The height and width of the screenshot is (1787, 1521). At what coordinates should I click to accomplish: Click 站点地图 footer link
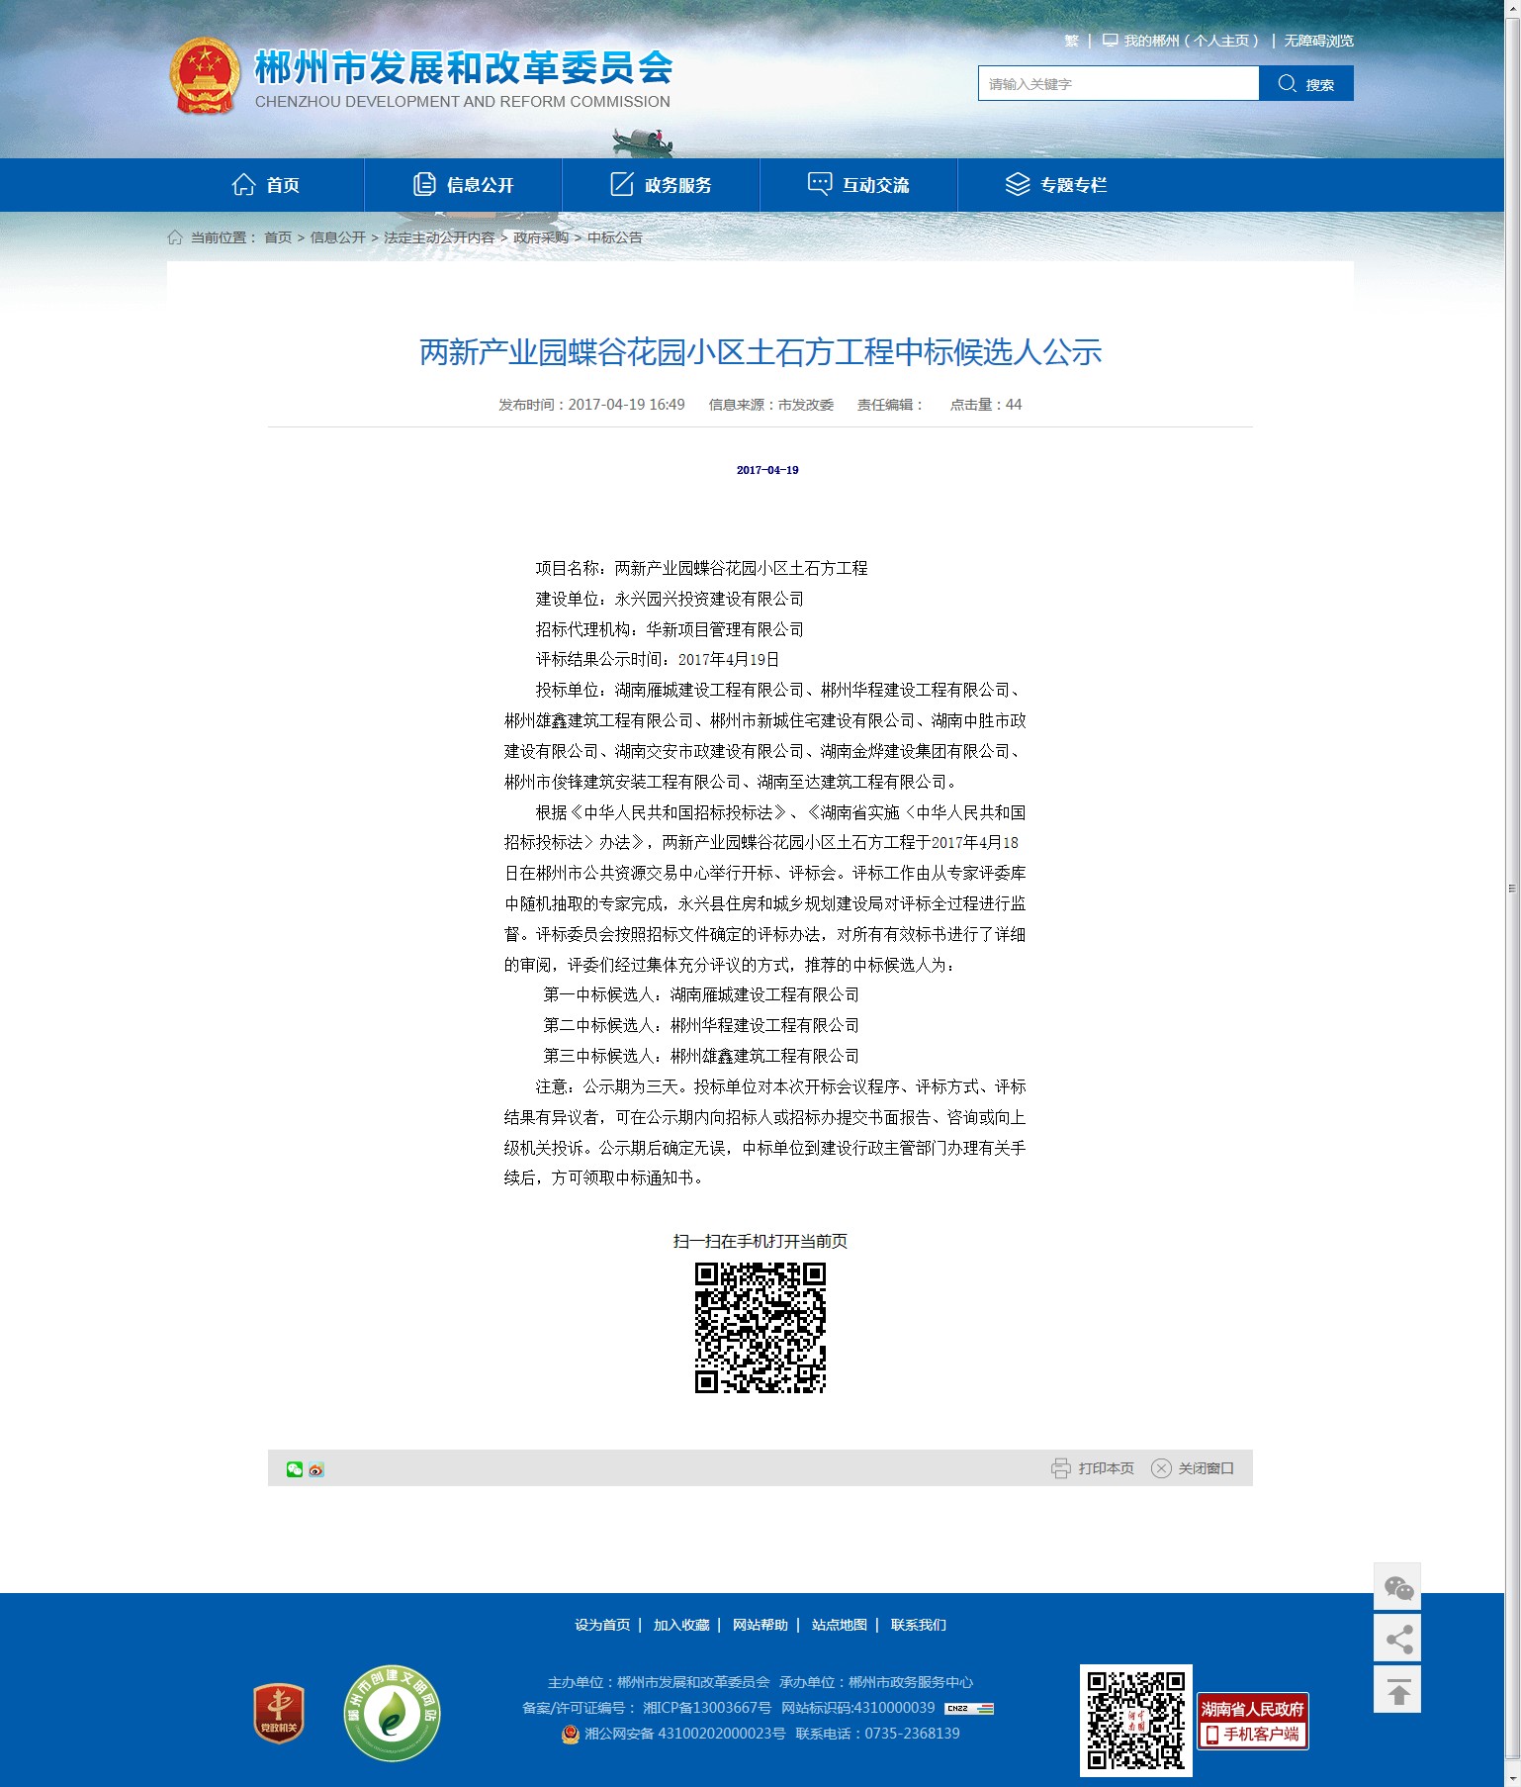[x=840, y=1625]
